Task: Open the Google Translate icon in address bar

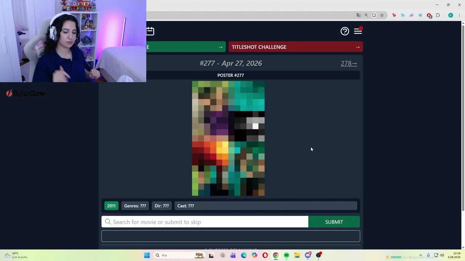Action: (359, 15)
